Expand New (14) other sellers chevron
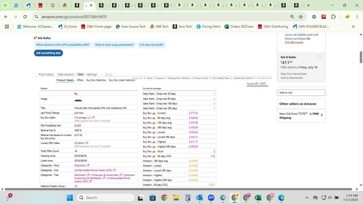 322,115
